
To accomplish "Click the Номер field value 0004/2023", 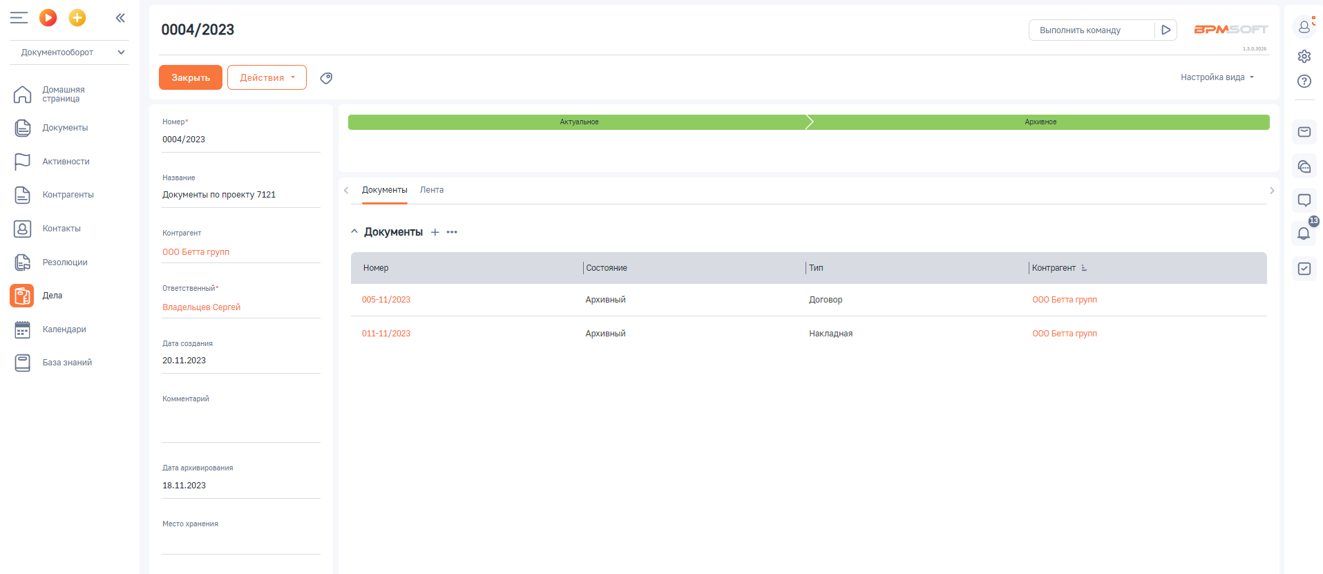I will click(184, 140).
